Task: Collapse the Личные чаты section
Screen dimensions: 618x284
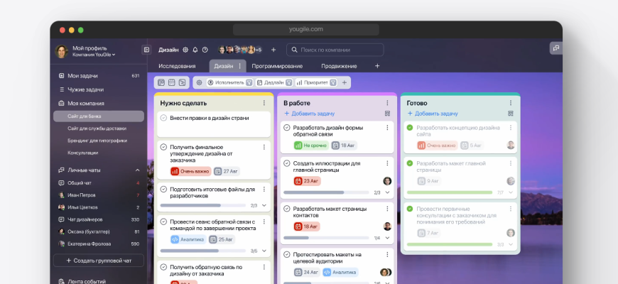Action: tap(137, 170)
